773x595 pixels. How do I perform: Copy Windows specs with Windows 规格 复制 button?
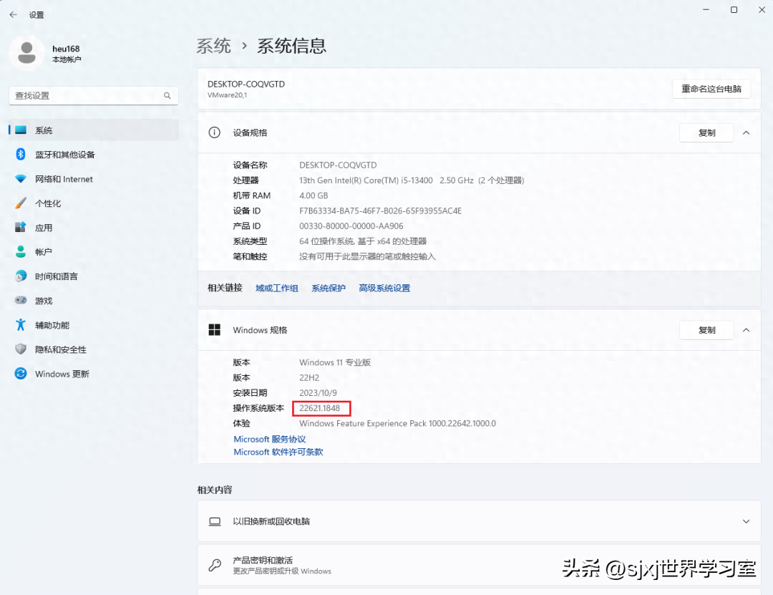click(x=706, y=330)
